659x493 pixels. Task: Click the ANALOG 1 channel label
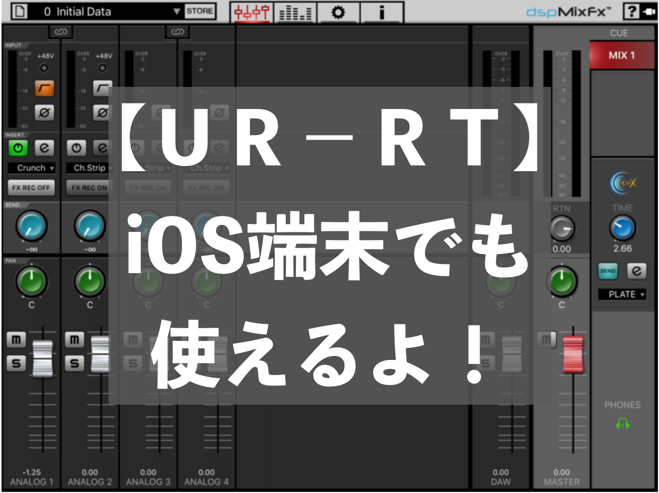[x=32, y=482]
